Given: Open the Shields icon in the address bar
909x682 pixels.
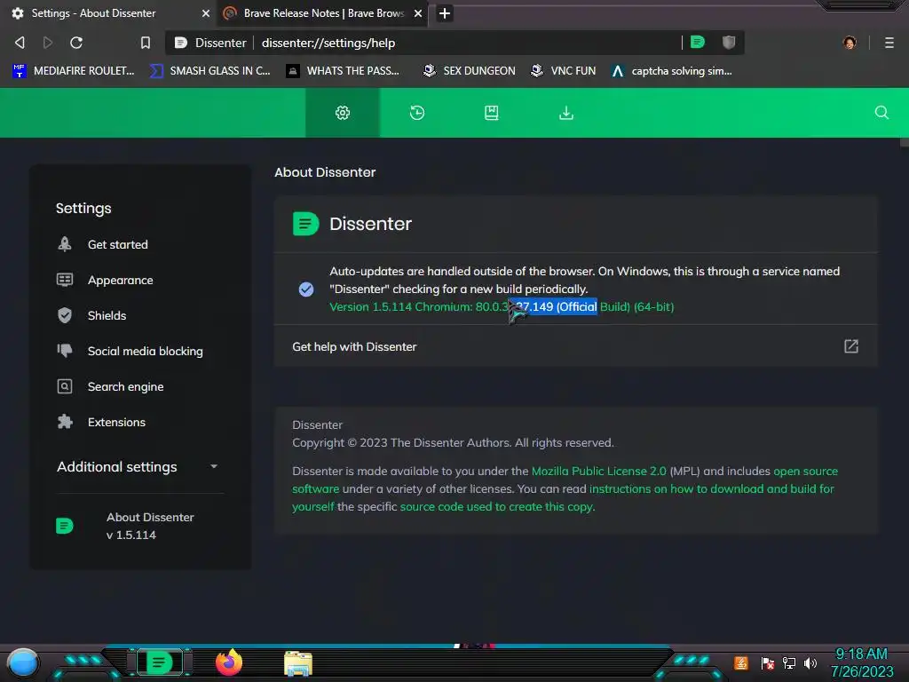Looking at the screenshot, I should pos(729,42).
